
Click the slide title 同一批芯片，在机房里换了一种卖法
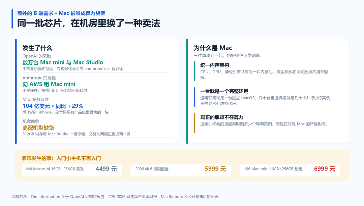point(88,23)
